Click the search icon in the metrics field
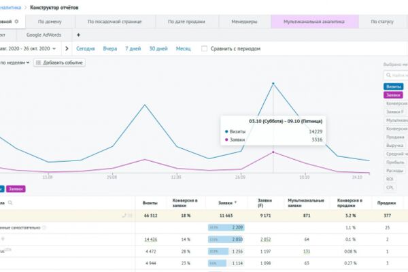The width and height of the screenshot is (408, 272). tap(388, 75)
